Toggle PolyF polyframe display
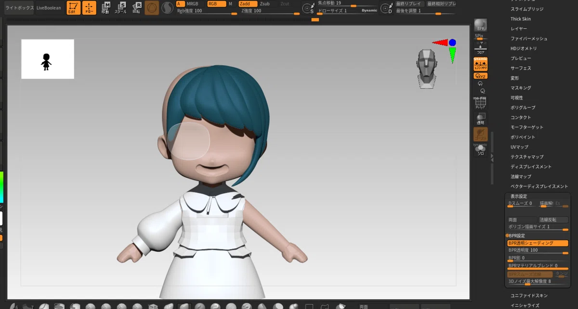 coord(480,103)
